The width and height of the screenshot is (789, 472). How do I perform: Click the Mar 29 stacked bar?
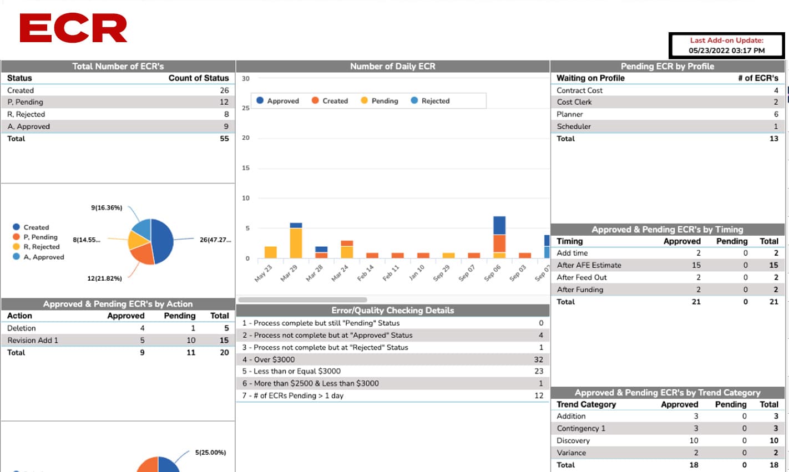(296, 241)
